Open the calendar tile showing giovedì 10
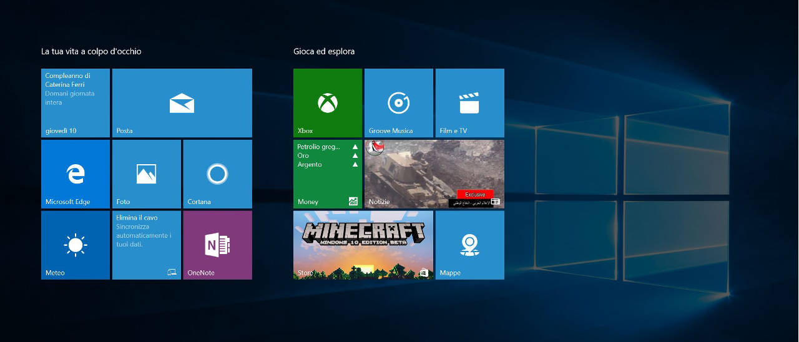 (x=76, y=103)
